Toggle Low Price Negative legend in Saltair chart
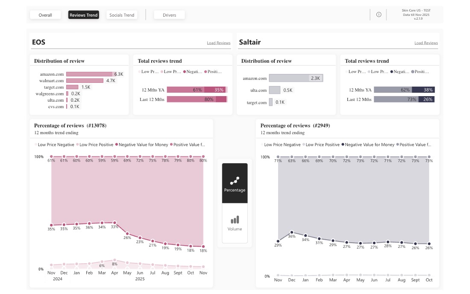 pos(282,145)
